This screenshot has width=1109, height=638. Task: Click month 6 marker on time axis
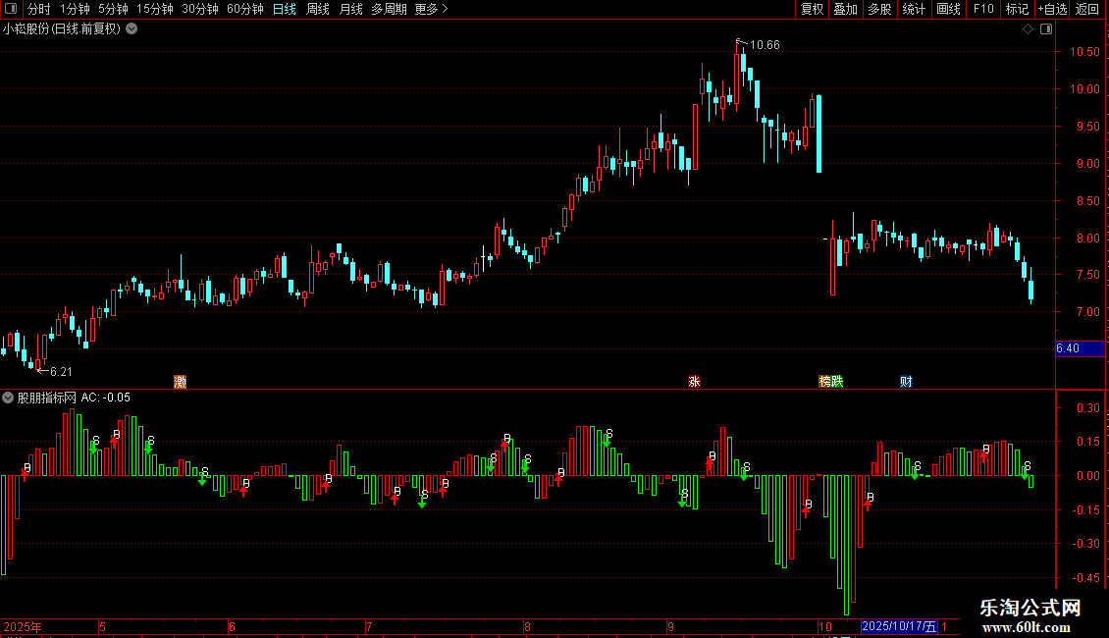232,626
